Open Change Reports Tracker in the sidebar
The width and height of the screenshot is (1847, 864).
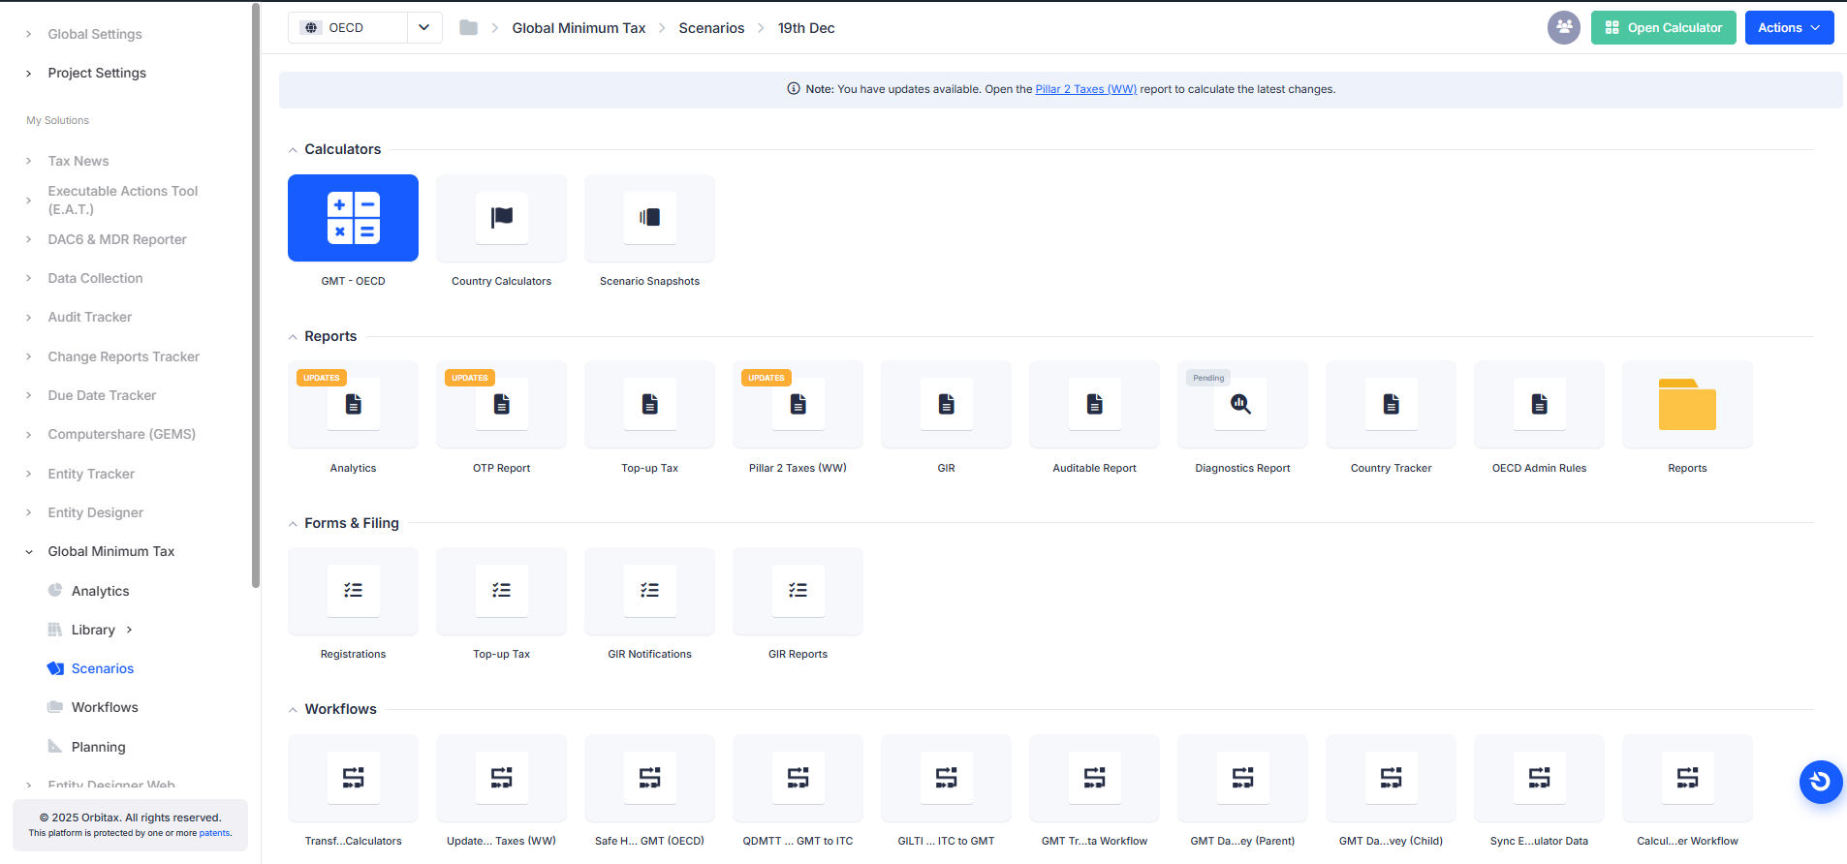pyautogui.click(x=123, y=356)
